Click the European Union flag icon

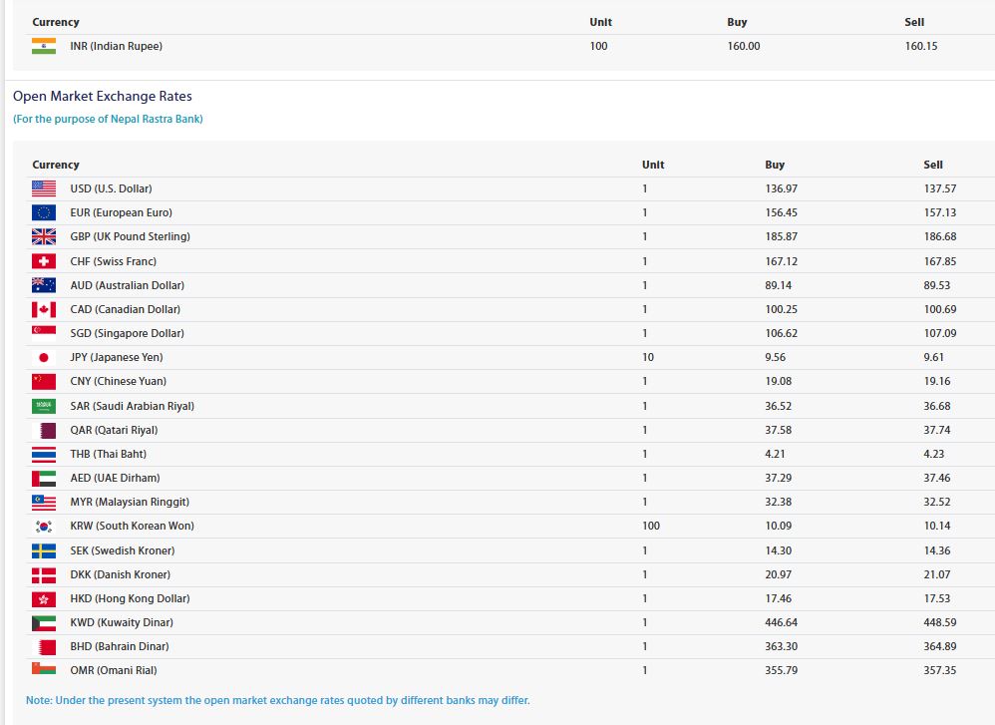click(x=44, y=212)
